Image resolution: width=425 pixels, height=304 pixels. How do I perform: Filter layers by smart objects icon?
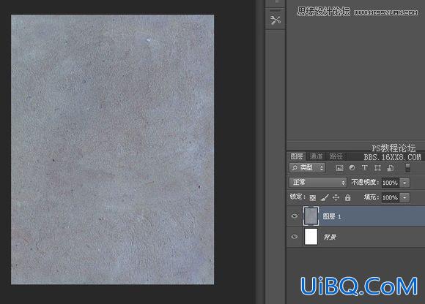(391, 168)
